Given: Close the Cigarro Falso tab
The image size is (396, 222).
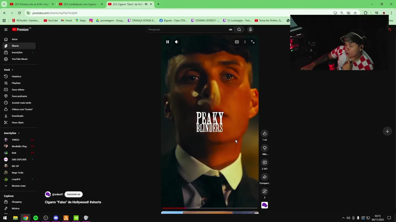Looking at the screenshot, I should click(151, 4).
